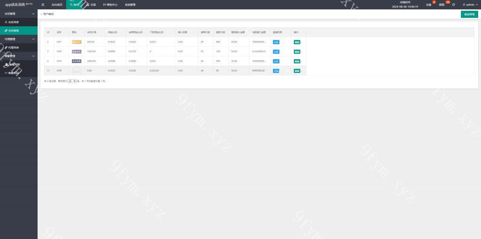Select the 用户 users top menu tab
481x239 pixels.
74,5
